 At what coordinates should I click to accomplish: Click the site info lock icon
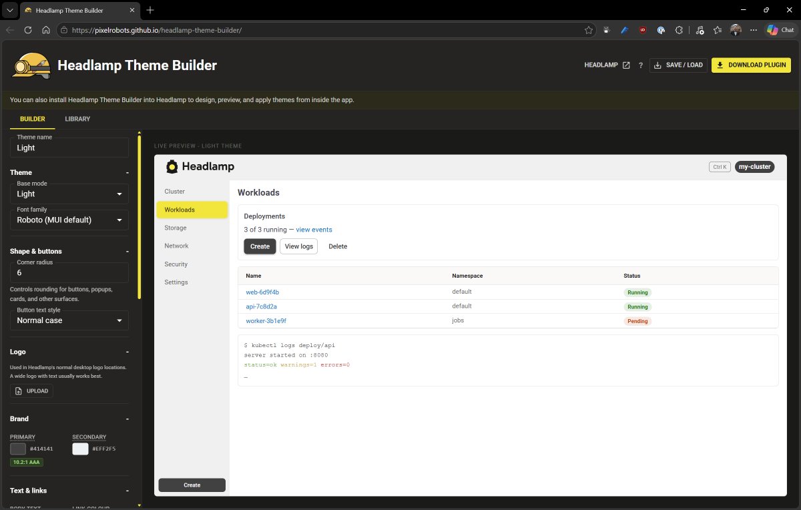(64, 30)
